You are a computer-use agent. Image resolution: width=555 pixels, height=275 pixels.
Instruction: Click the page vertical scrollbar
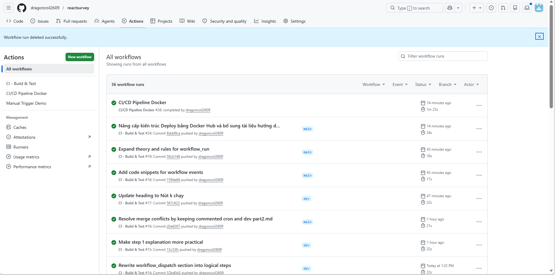coord(551,57)
